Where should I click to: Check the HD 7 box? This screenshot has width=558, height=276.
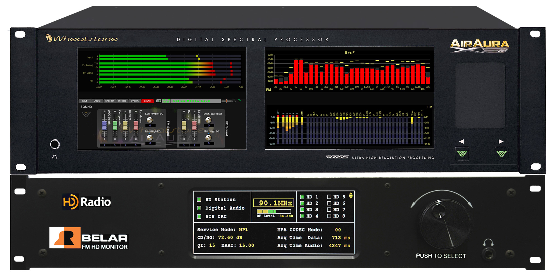click(x=329, y=210)
